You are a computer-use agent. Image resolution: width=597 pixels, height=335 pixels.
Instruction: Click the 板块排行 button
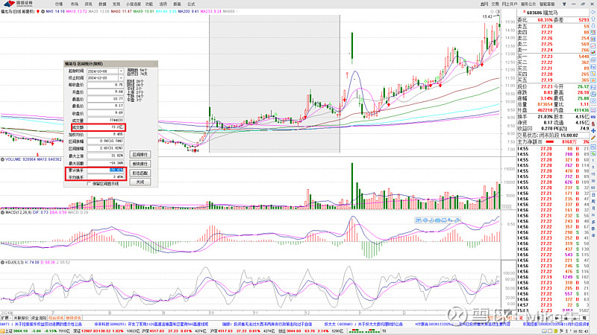(x=140, y=163)
